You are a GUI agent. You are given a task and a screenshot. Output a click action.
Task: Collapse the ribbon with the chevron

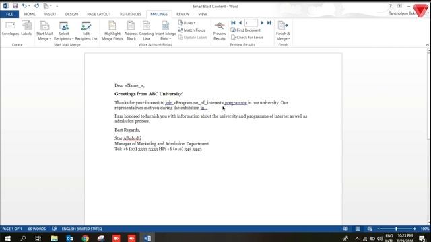tap(428, 45)
